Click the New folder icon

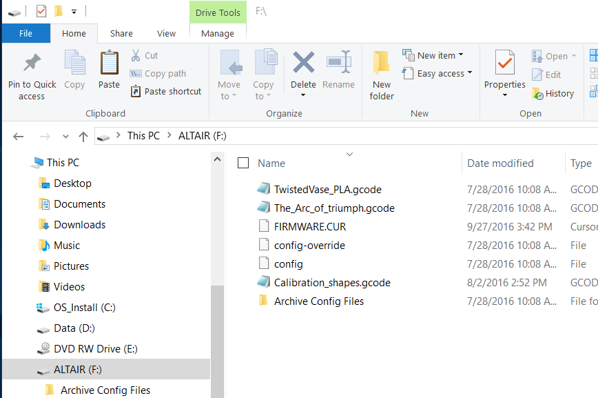(382, 62)
